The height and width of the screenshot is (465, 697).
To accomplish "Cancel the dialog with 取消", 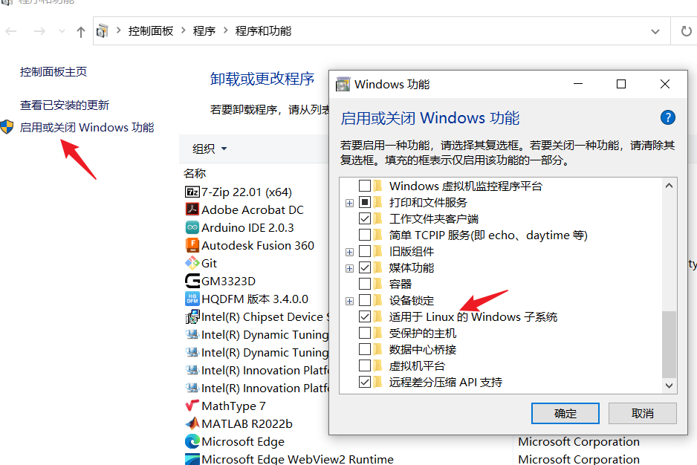I will pos(642,414).
